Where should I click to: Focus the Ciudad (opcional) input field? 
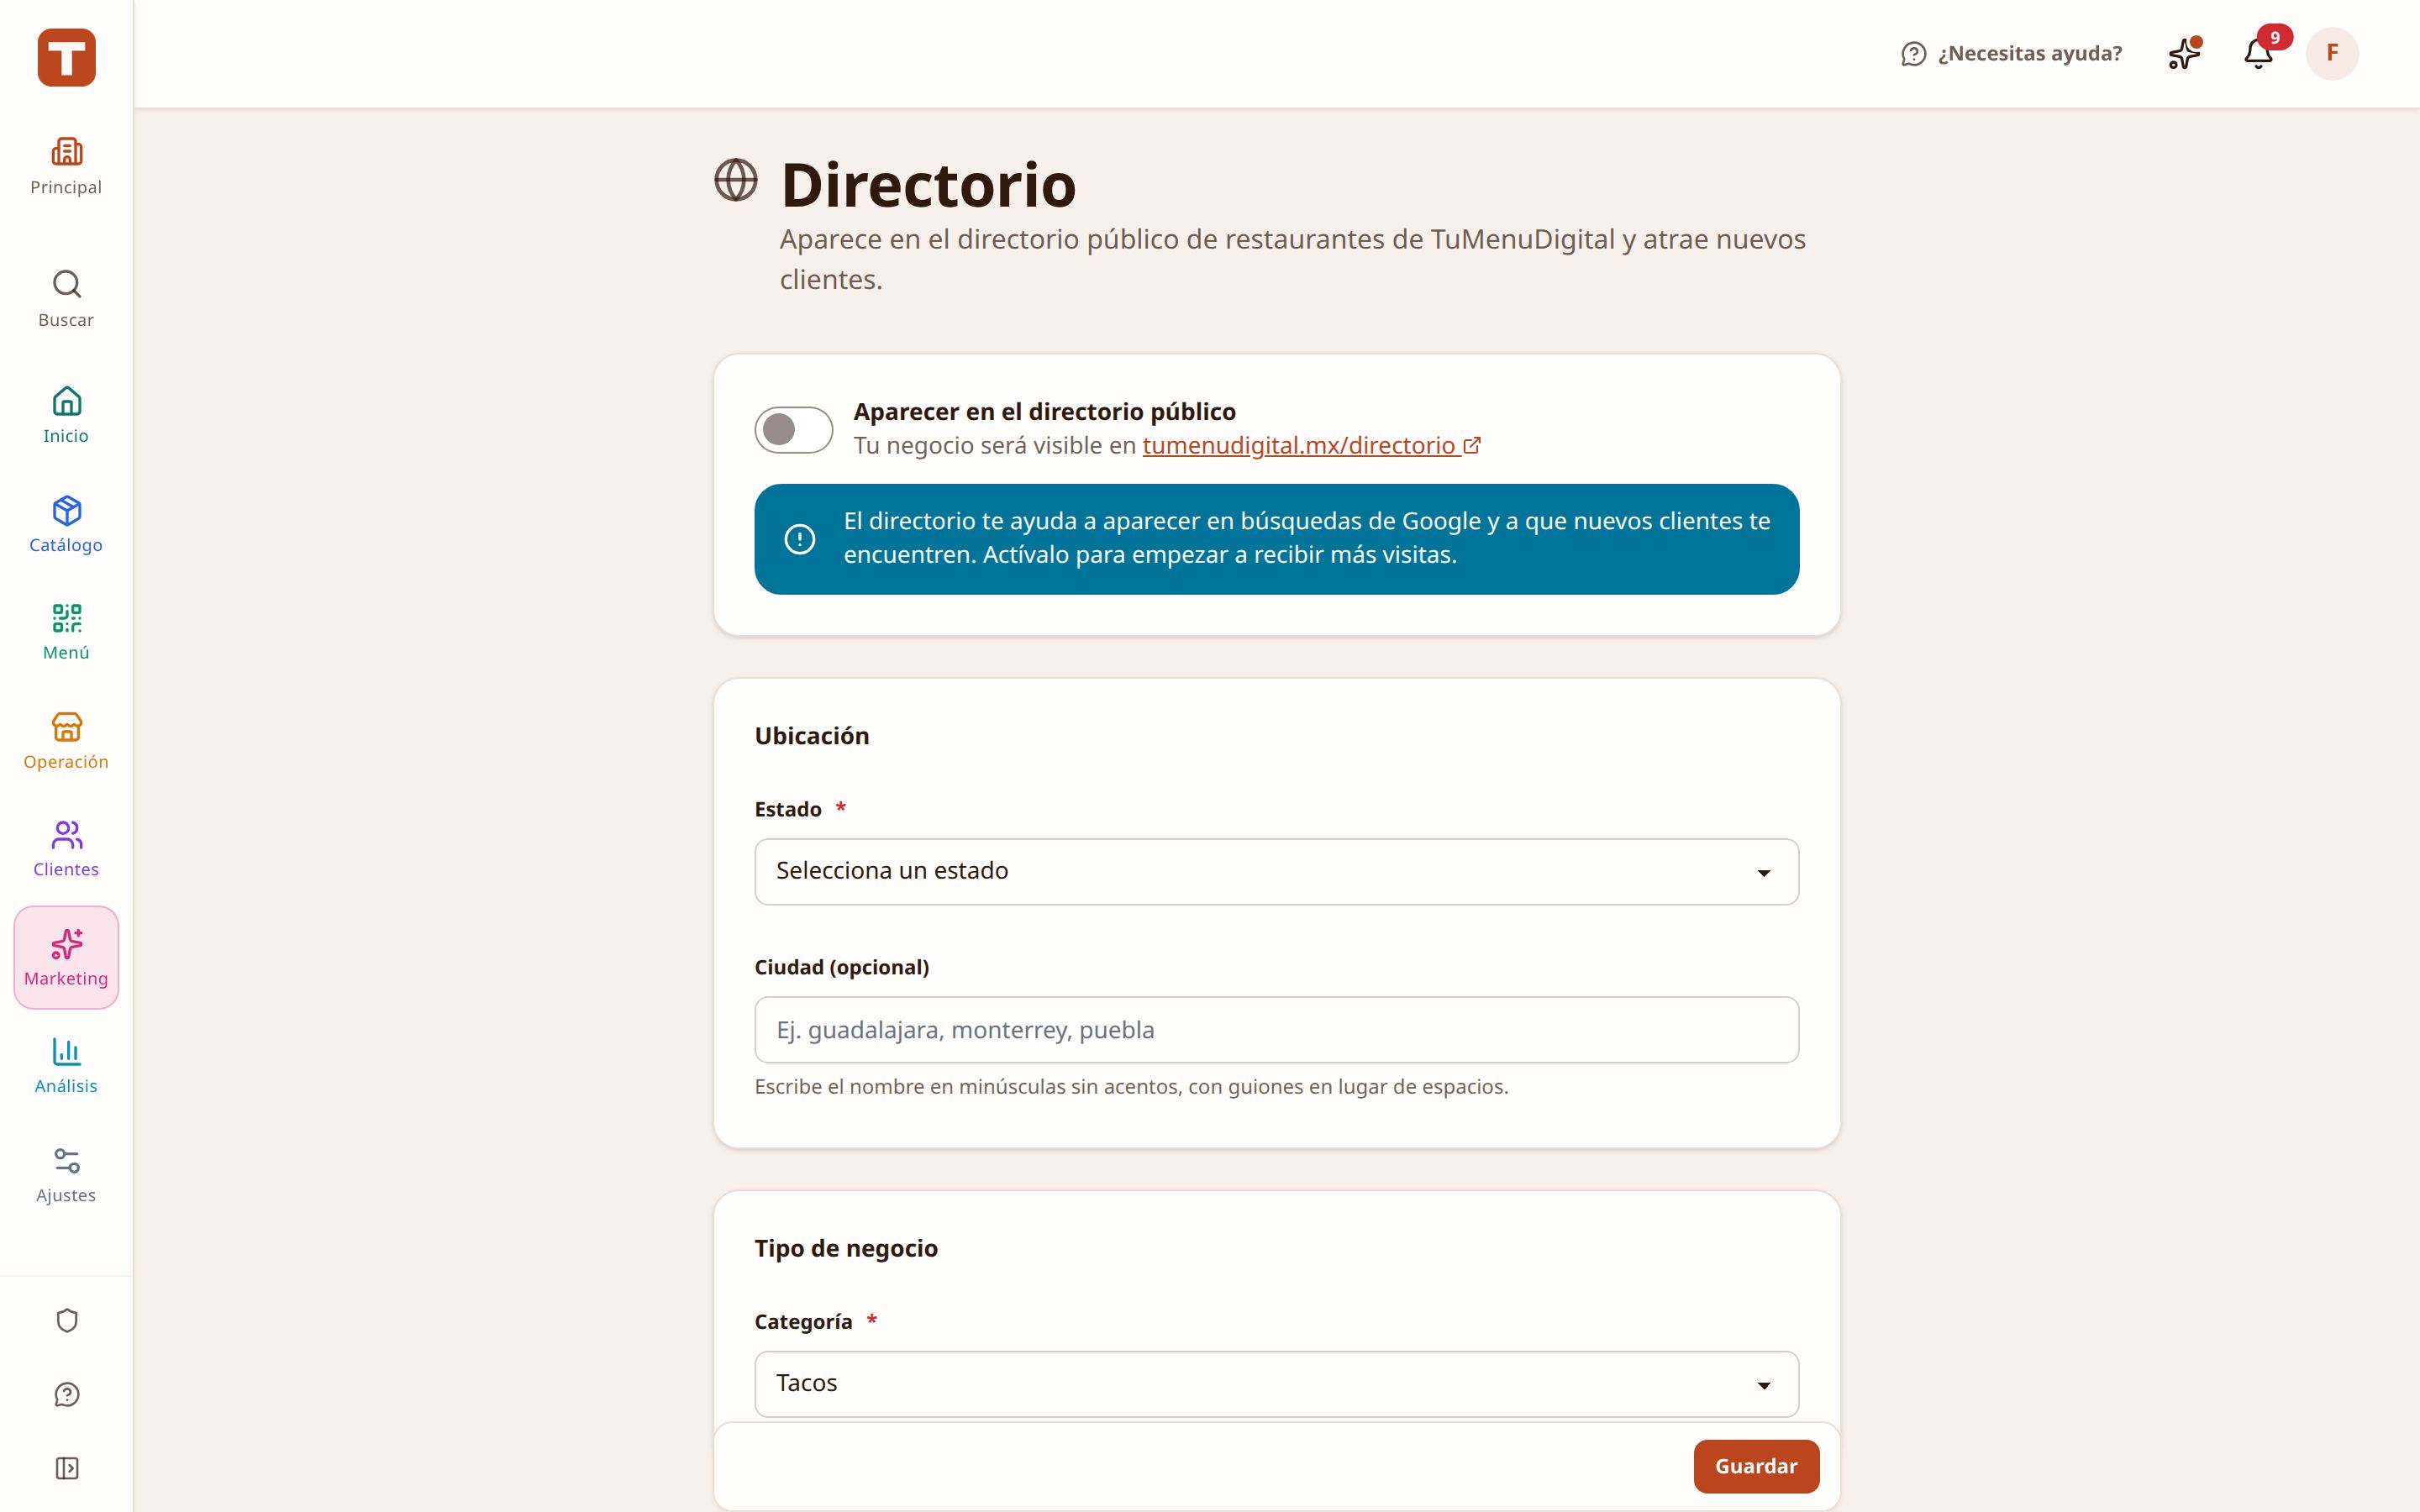coord(1276,1030)
